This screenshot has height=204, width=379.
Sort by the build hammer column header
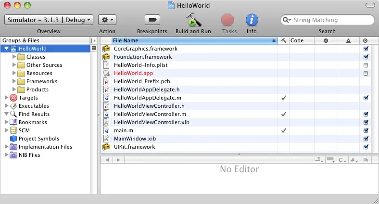click(283, 40)
